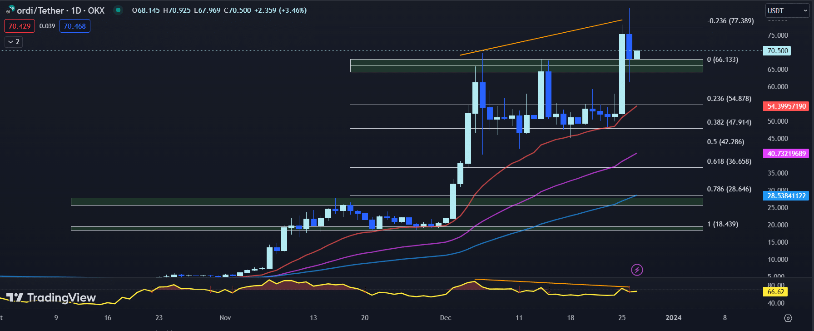
Task: Click the Dec label on time axis
Action: (x=446, y=318)
